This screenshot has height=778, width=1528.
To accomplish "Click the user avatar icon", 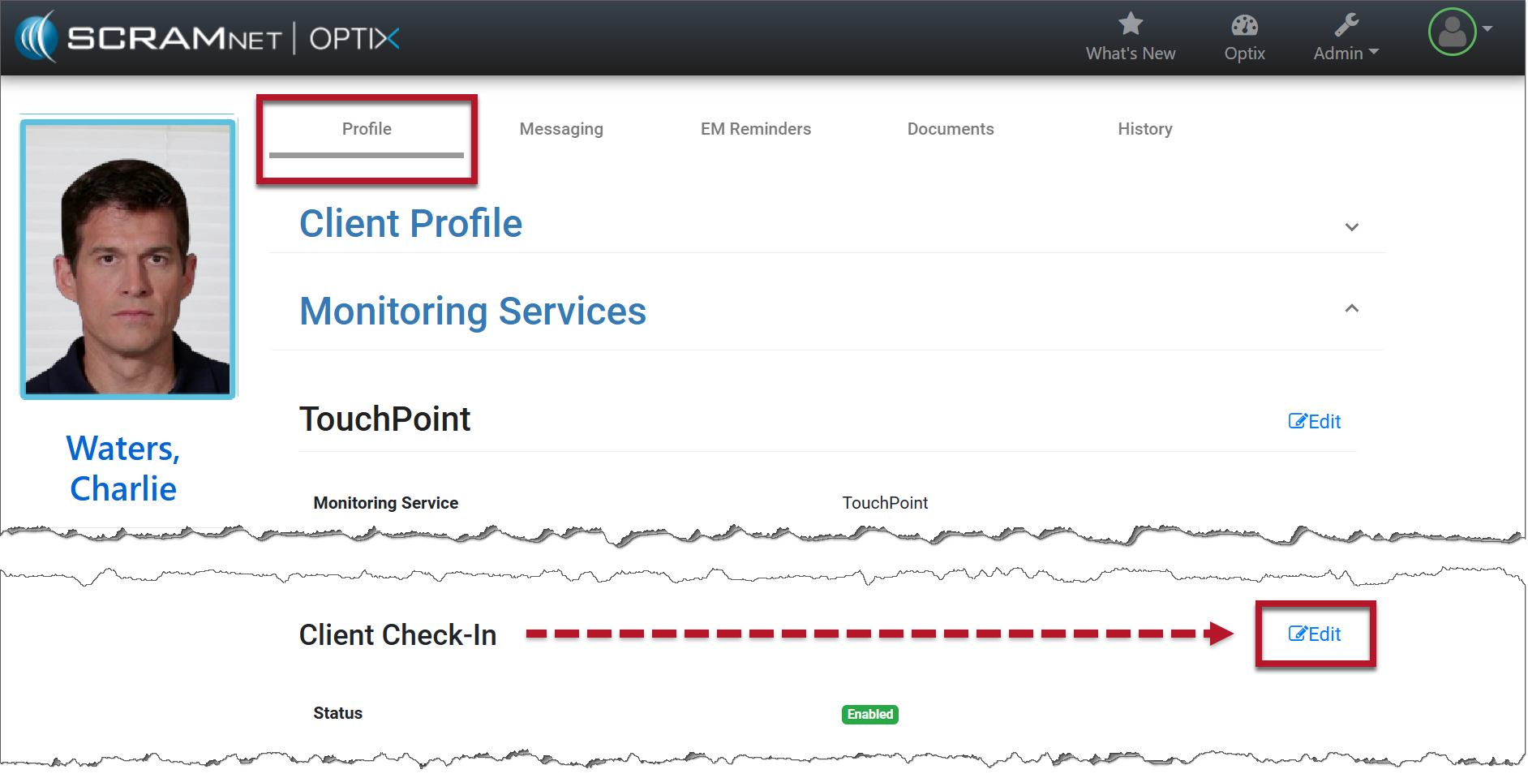I will [1451, 32].
